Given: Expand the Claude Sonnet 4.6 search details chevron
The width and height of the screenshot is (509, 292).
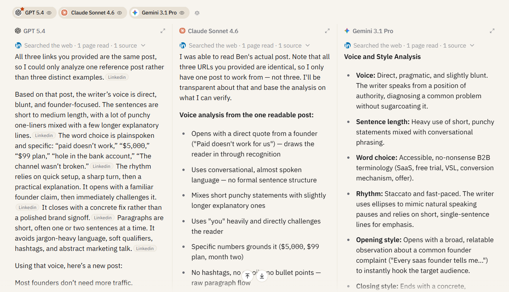Looking at the screenshot, I should [308, 45].
